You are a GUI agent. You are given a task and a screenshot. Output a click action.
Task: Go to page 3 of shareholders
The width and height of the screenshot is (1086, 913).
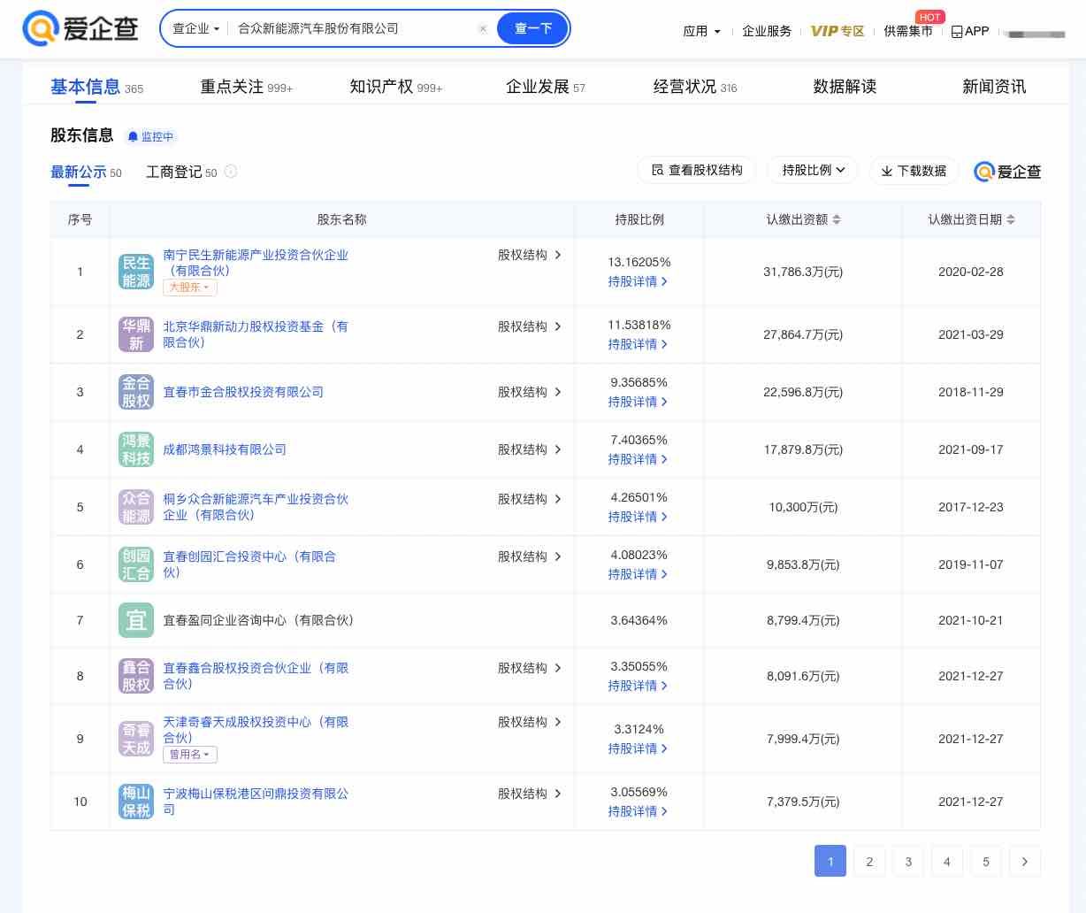pyautogui.click(x=908, y=861)
